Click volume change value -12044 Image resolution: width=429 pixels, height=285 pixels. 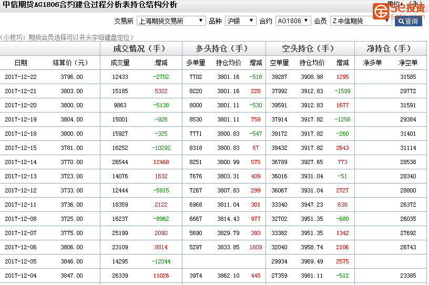[161, 261]
